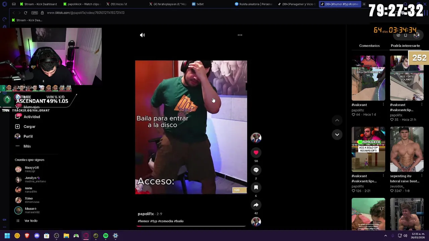Open followed account Joralyn
Image resolution: width=429 pixels, height=241 pixels.
[32, 179]
